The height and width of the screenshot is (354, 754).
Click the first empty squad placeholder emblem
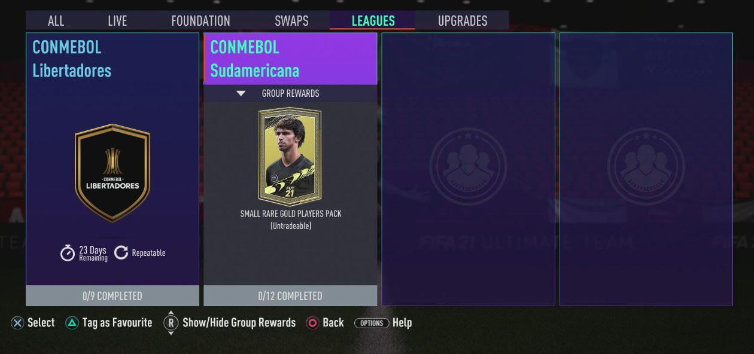pos(468,166)
